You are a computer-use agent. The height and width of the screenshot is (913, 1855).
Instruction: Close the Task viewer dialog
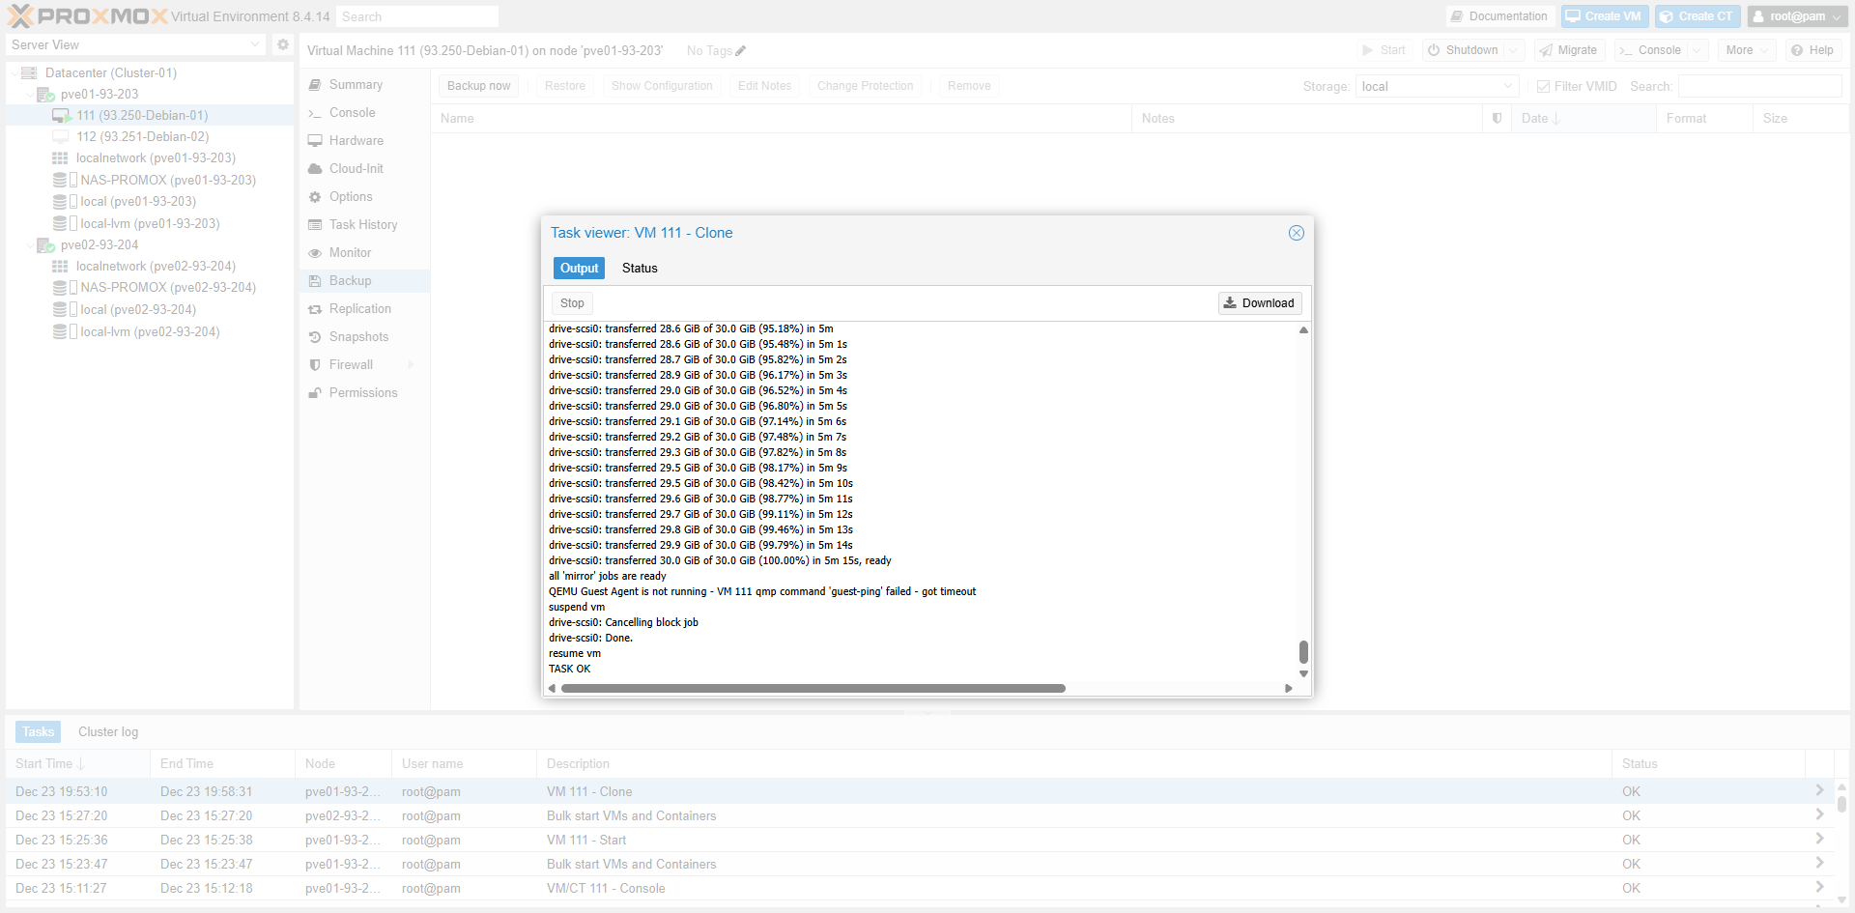pos(1296,233)
